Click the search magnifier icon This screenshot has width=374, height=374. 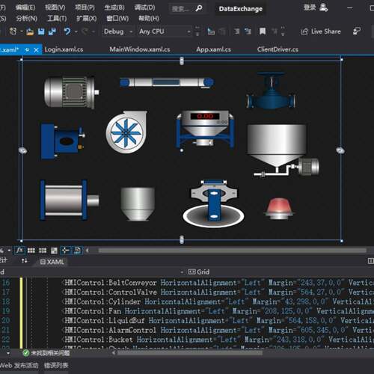coord(199,8)
